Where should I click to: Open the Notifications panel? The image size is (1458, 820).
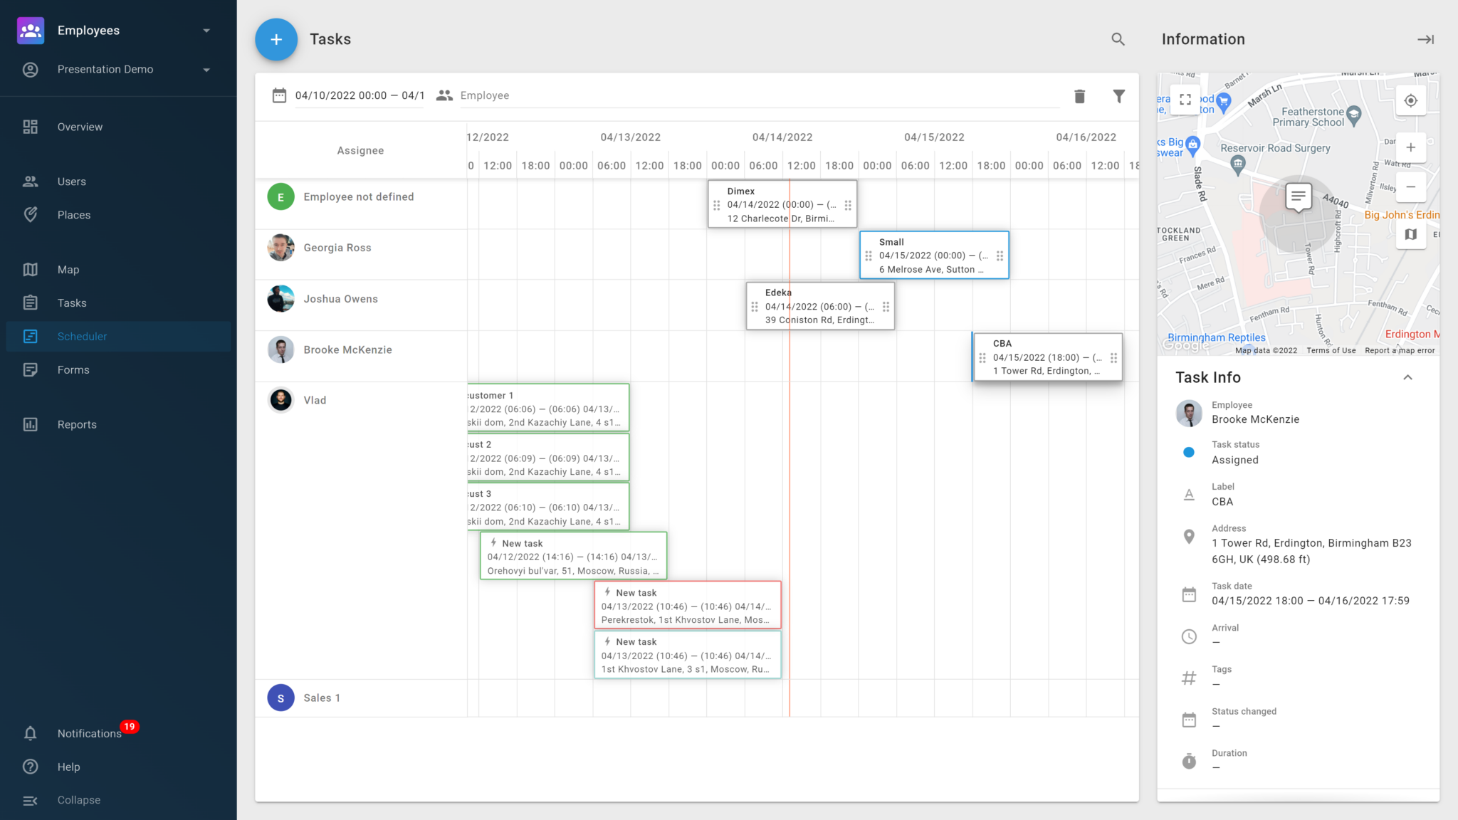(x=89, y=733)
